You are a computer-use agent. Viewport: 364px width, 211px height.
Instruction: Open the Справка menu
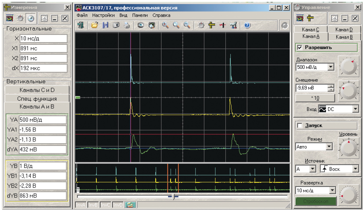coord(161,15)
